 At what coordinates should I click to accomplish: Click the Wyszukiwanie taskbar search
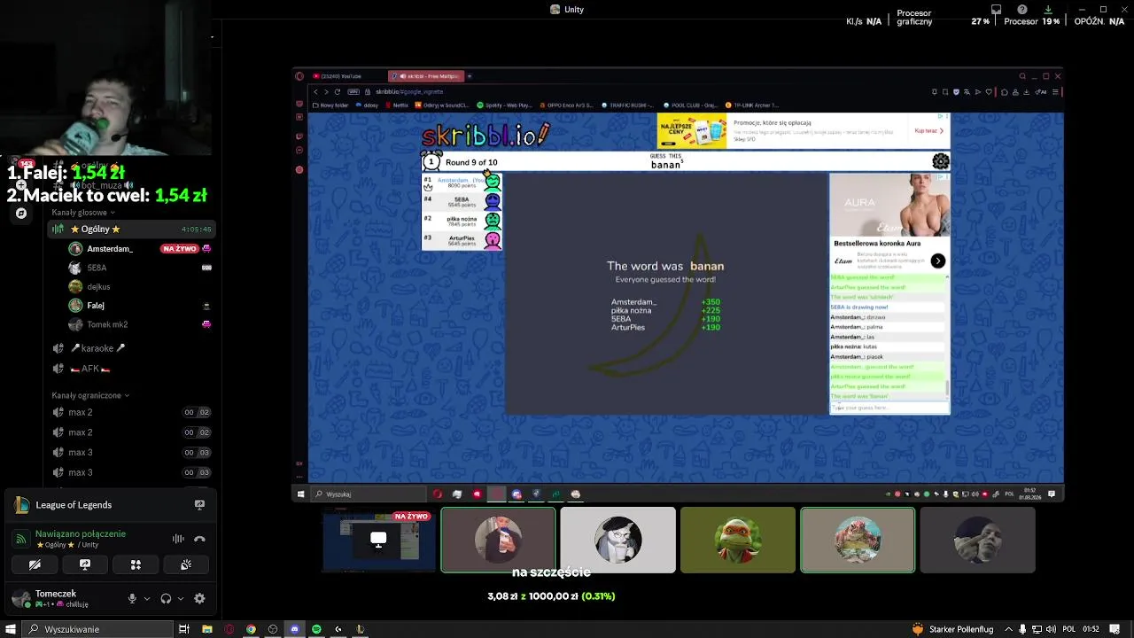(97, 629)
